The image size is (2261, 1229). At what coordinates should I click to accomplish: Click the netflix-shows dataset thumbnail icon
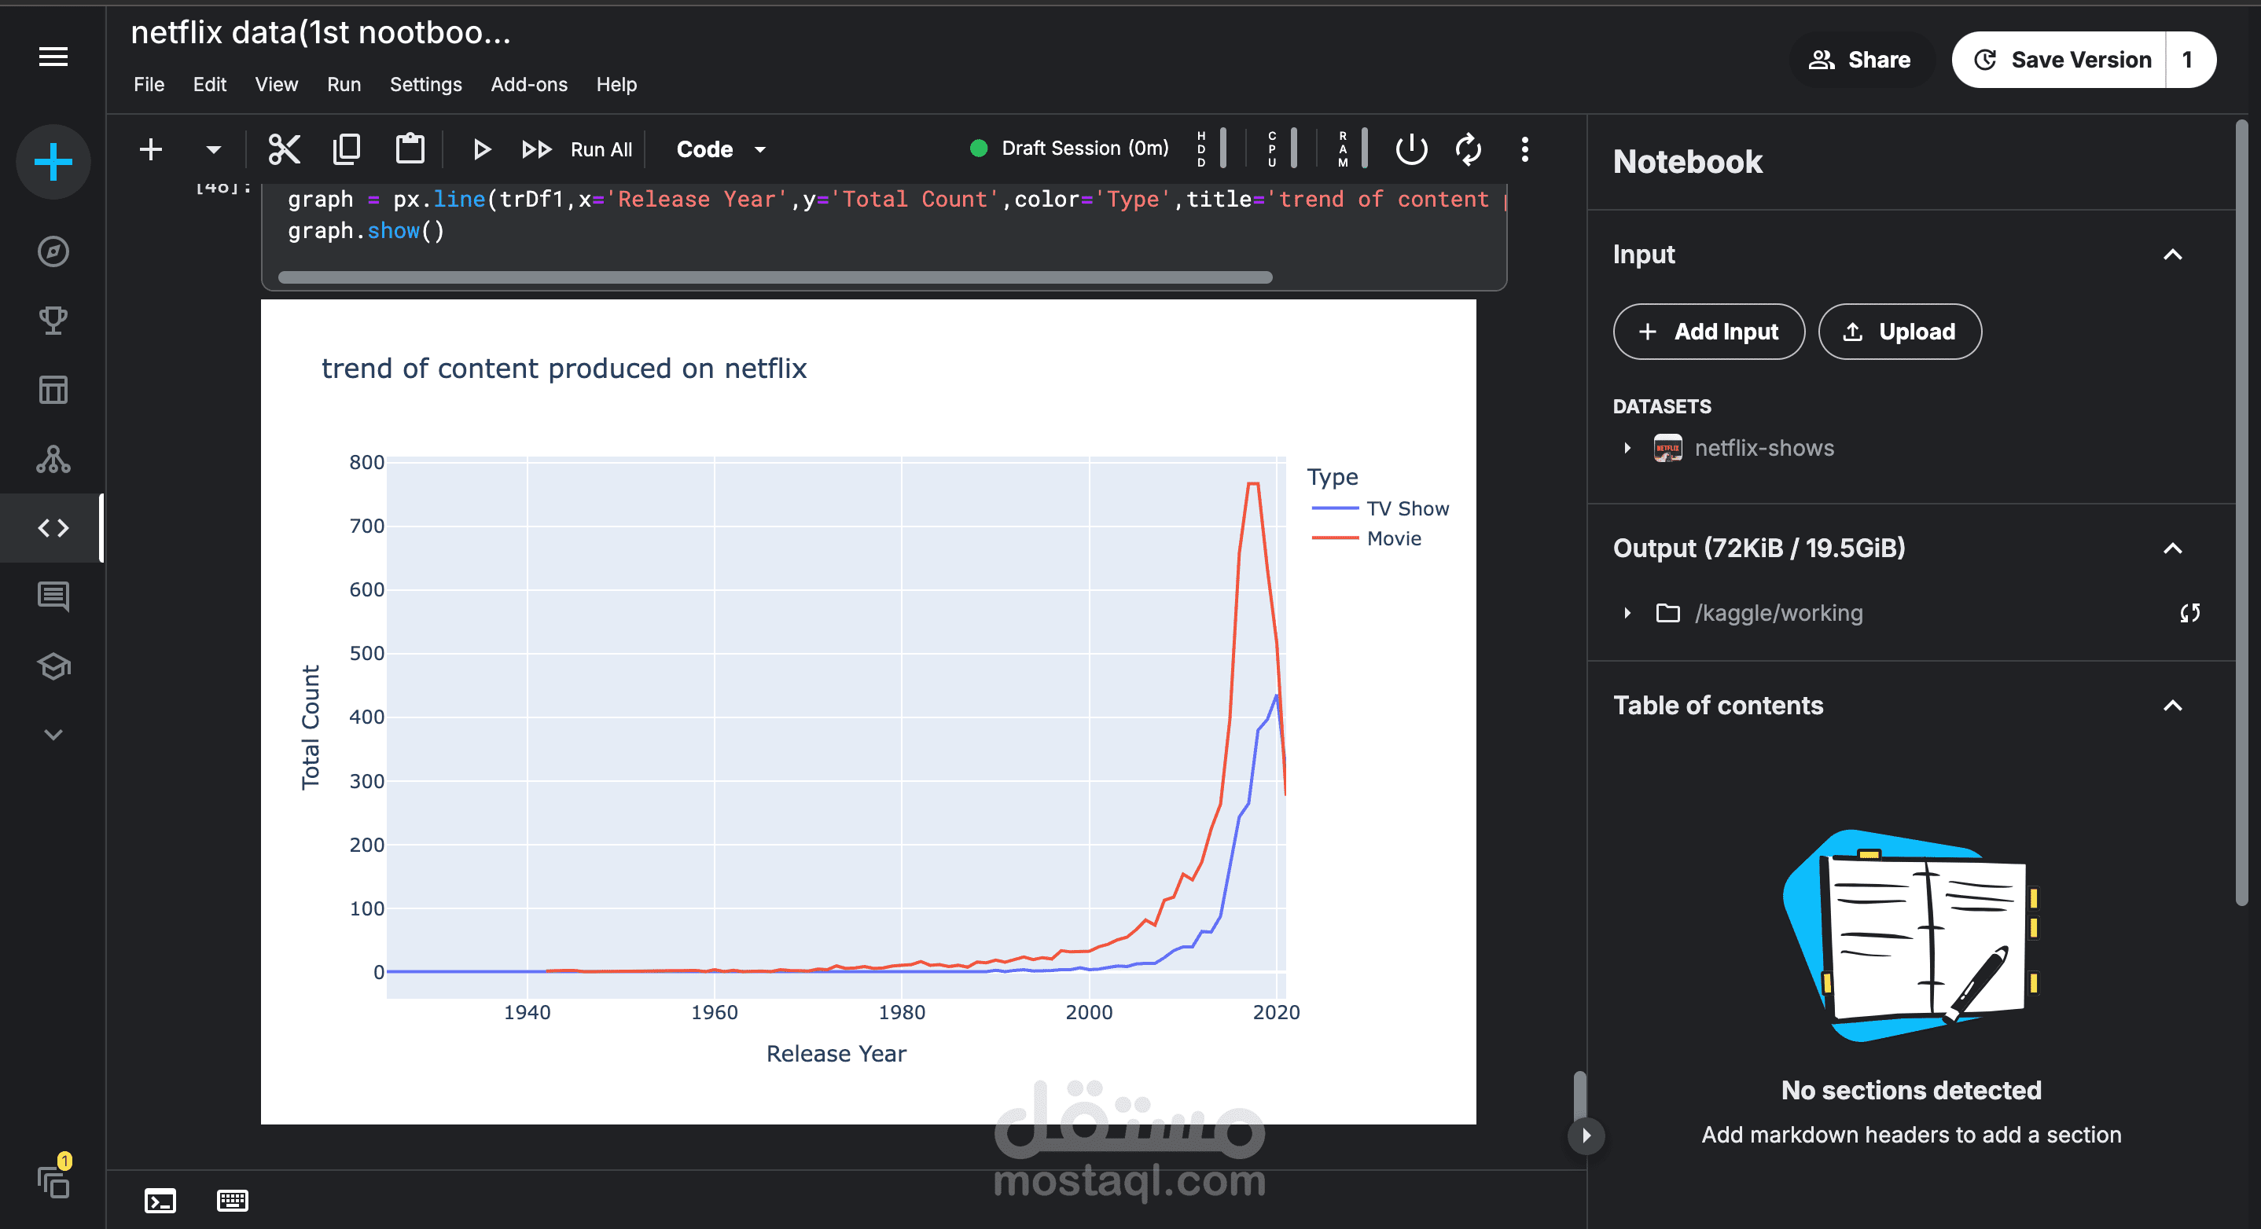tap(1667, 448)
